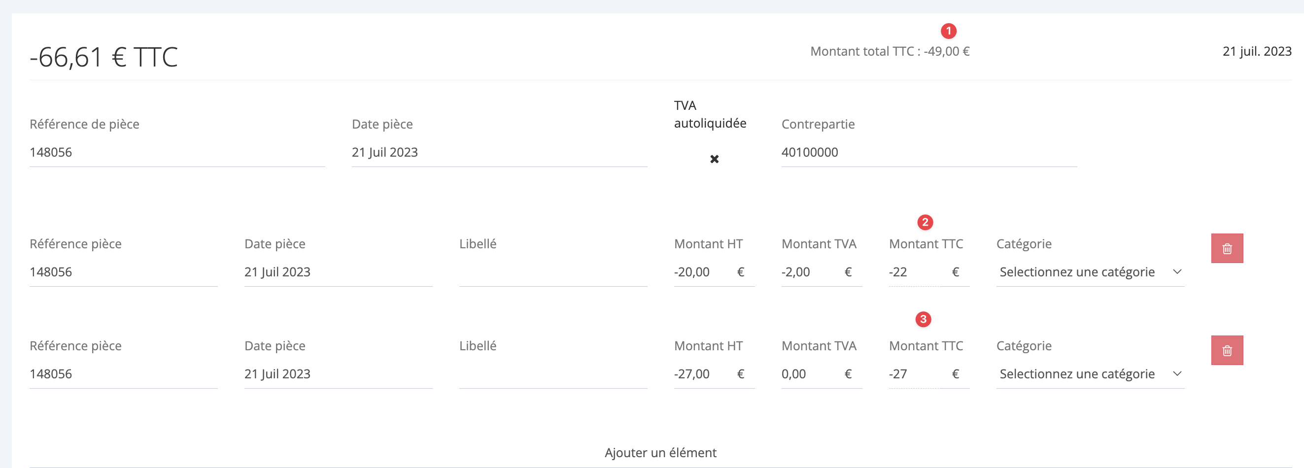Click the chevron of the second Catégorie select
Screen dimensions: 1304x468
click(x=1177, y=374)
